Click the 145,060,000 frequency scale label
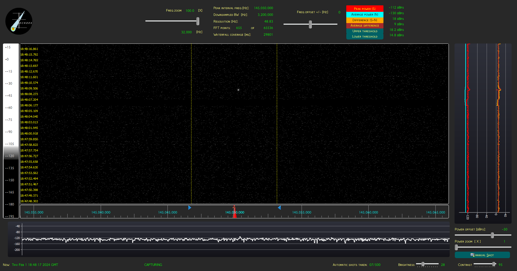 tap(368, 212)
